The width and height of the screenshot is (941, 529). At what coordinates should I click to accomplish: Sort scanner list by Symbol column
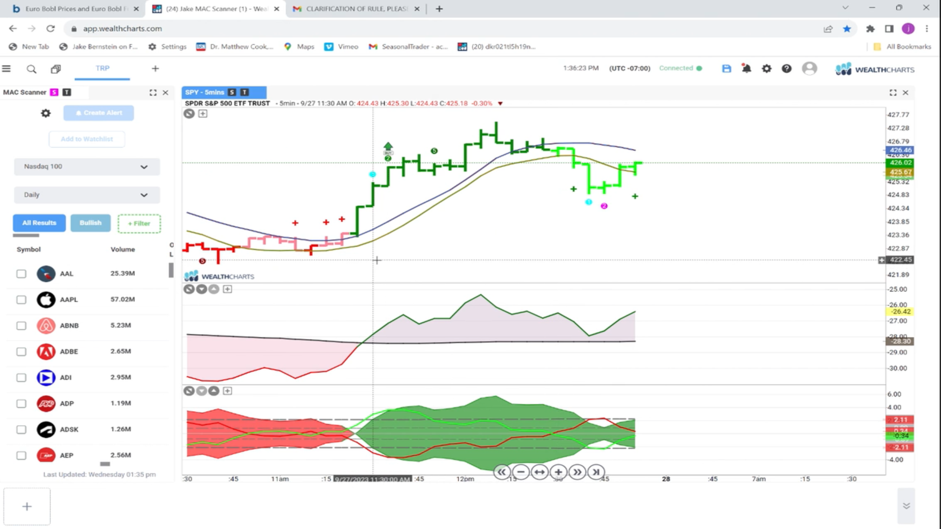pos(28,249)
